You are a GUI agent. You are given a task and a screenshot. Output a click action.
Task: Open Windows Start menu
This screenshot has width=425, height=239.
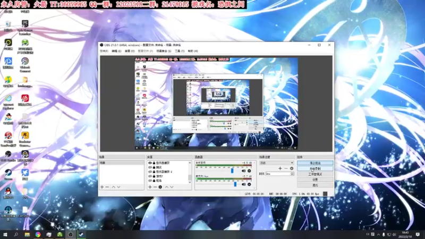coord(5,234)
